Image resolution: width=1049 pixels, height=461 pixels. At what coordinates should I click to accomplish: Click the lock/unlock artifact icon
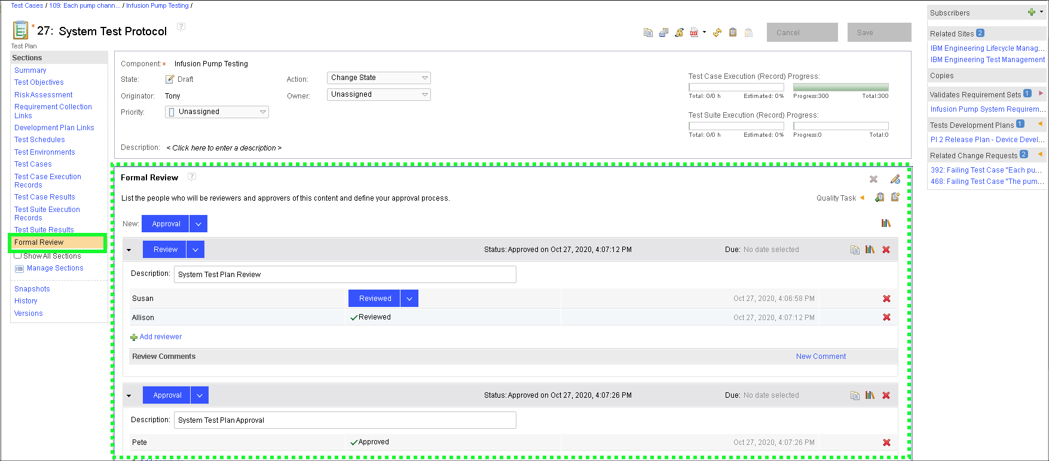679,33
